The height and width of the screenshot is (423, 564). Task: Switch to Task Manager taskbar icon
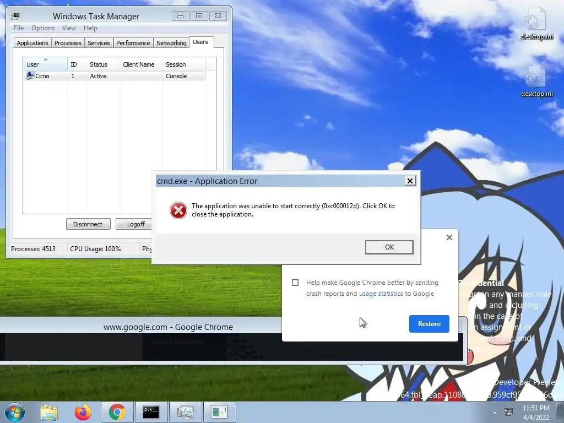(185, 412)
